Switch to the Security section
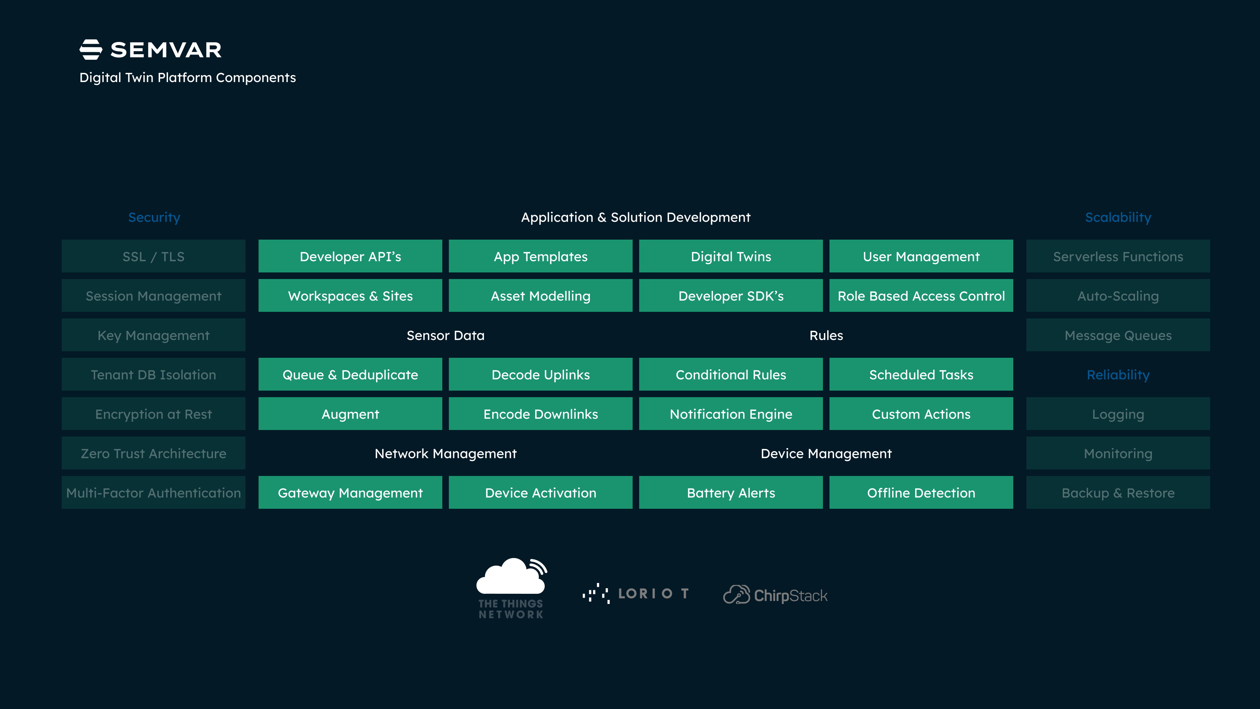The image size is (1260, 709). pos(154,217)
